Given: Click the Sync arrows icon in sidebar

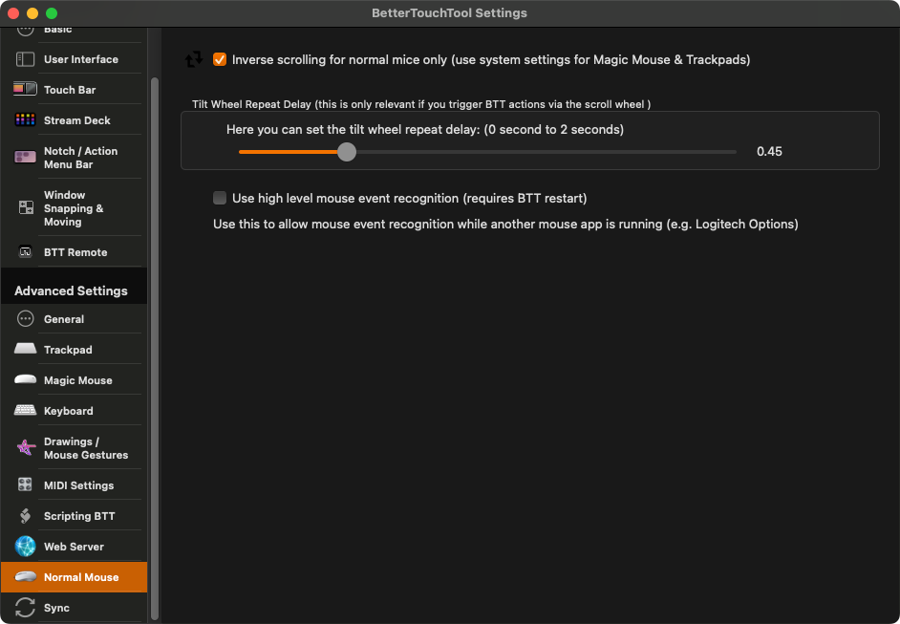Looking at the screenshot, I should (x=26, y=608).
